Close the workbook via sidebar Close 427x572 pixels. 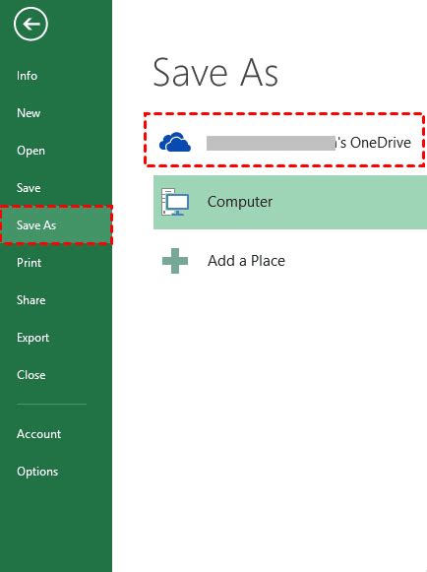31,375
